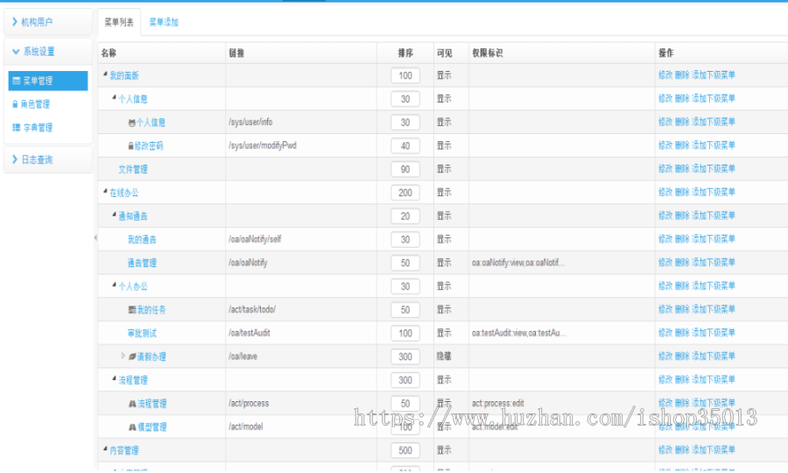Click 修改 for the 我的面板 row
788x473 pixels.
[x=665, y=75]
